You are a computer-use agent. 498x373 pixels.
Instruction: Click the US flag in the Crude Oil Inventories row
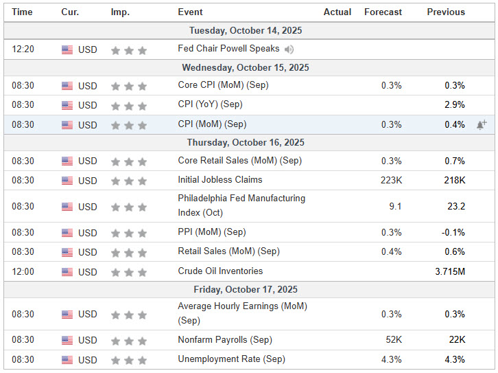67,272
